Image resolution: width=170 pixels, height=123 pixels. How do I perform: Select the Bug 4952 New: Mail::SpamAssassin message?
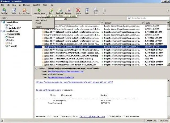101,62
